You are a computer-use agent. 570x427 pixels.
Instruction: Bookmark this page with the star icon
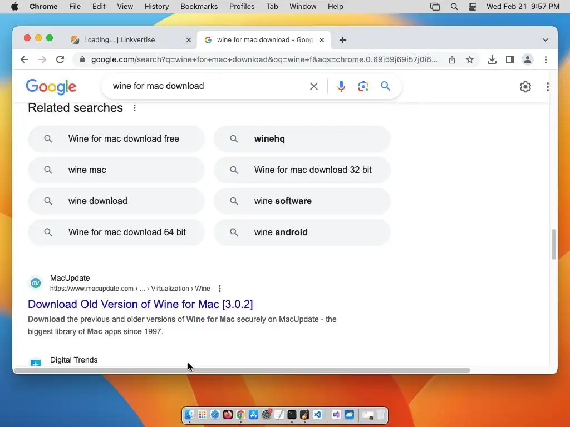point(470,59)
